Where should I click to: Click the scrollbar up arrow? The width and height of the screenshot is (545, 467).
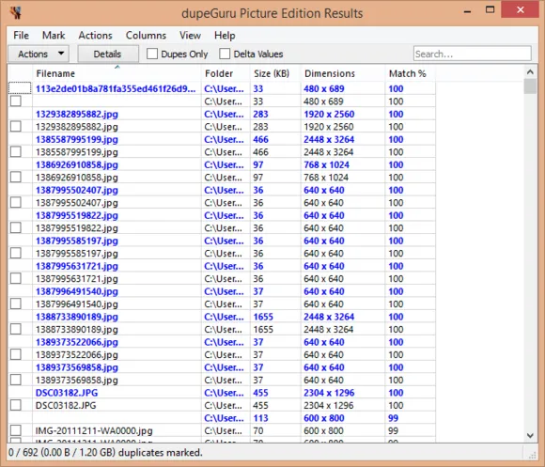pos(530,72)
